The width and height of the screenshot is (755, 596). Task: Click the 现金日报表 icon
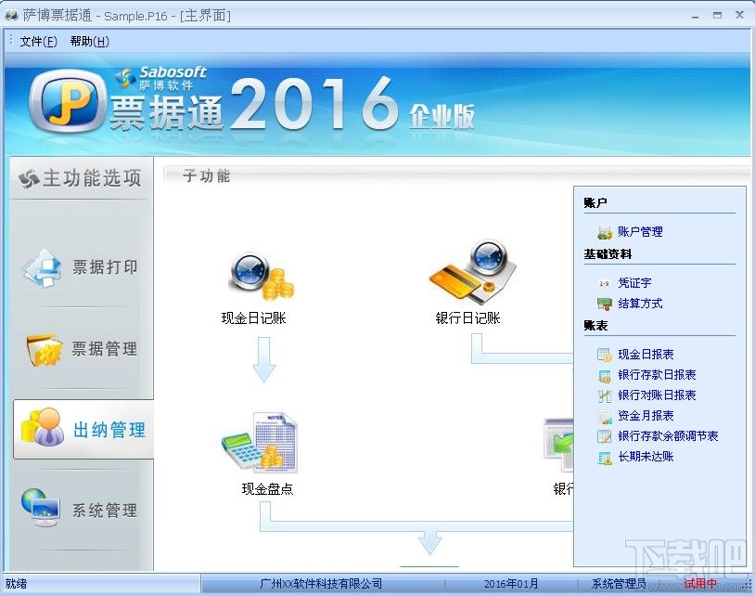point(605,356)
